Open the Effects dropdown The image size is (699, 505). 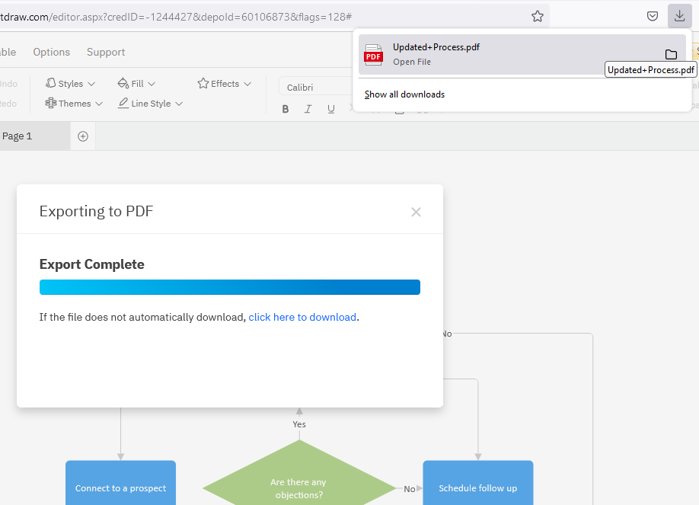coord(225,84)
